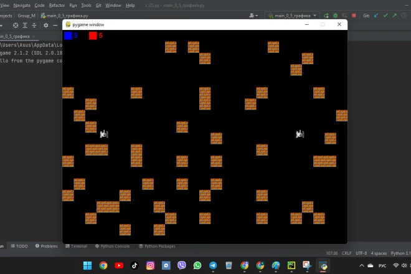The width and height of the screenshot is (411, 274).
Task: Click the volume speaker tray icon
Action: tap(404, 266)
